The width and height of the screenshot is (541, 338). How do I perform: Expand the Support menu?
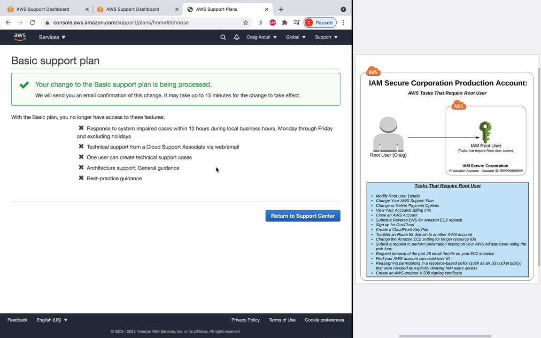tap(326, 37)
